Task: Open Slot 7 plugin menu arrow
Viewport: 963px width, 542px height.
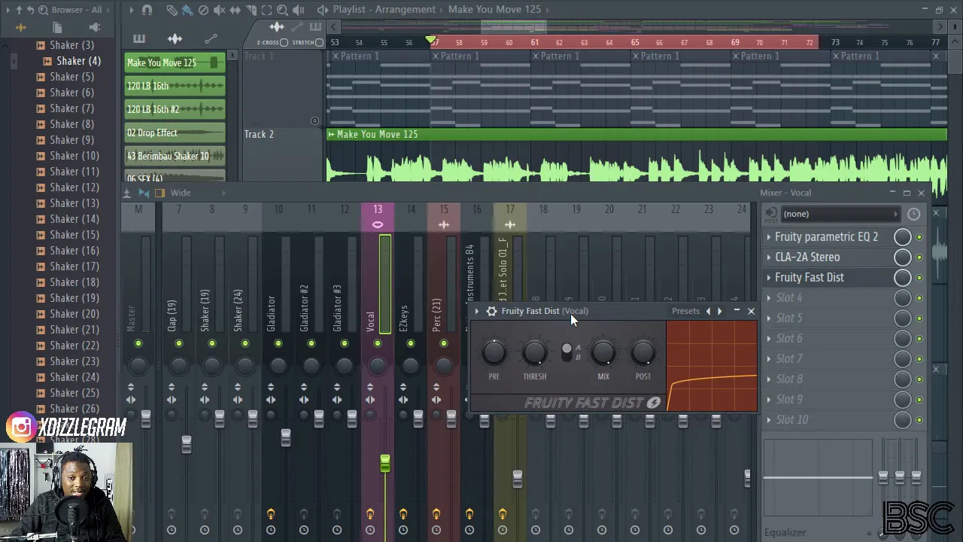Action: point(769,359)
